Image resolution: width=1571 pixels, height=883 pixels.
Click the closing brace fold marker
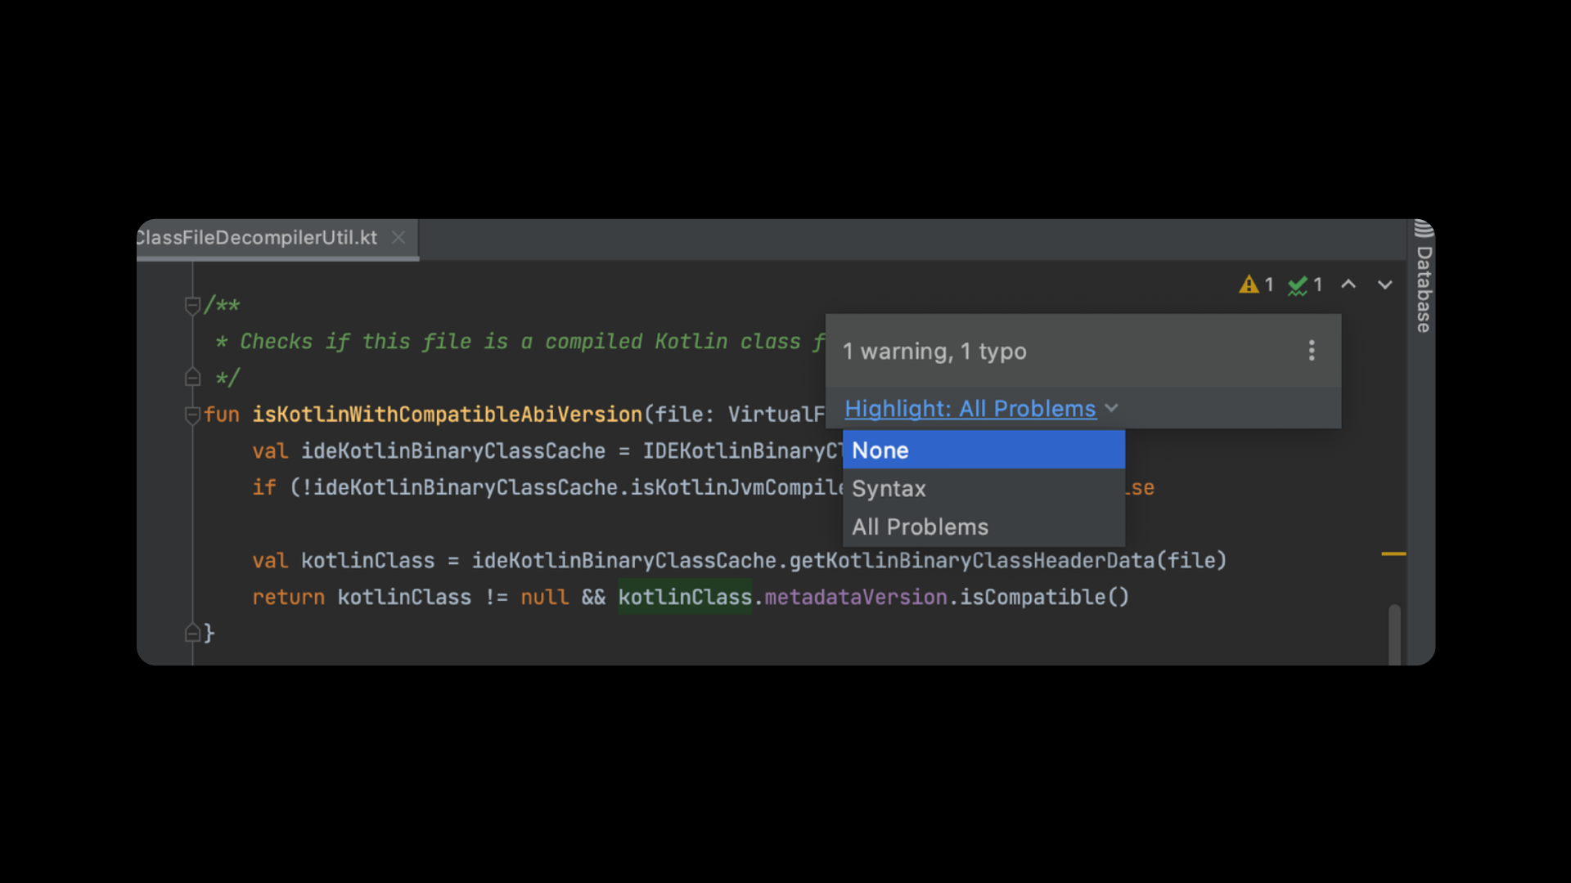point(193,633)
